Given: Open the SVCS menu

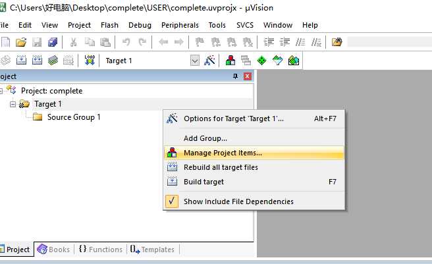Looking at the screenshot, I should point(245,25).
